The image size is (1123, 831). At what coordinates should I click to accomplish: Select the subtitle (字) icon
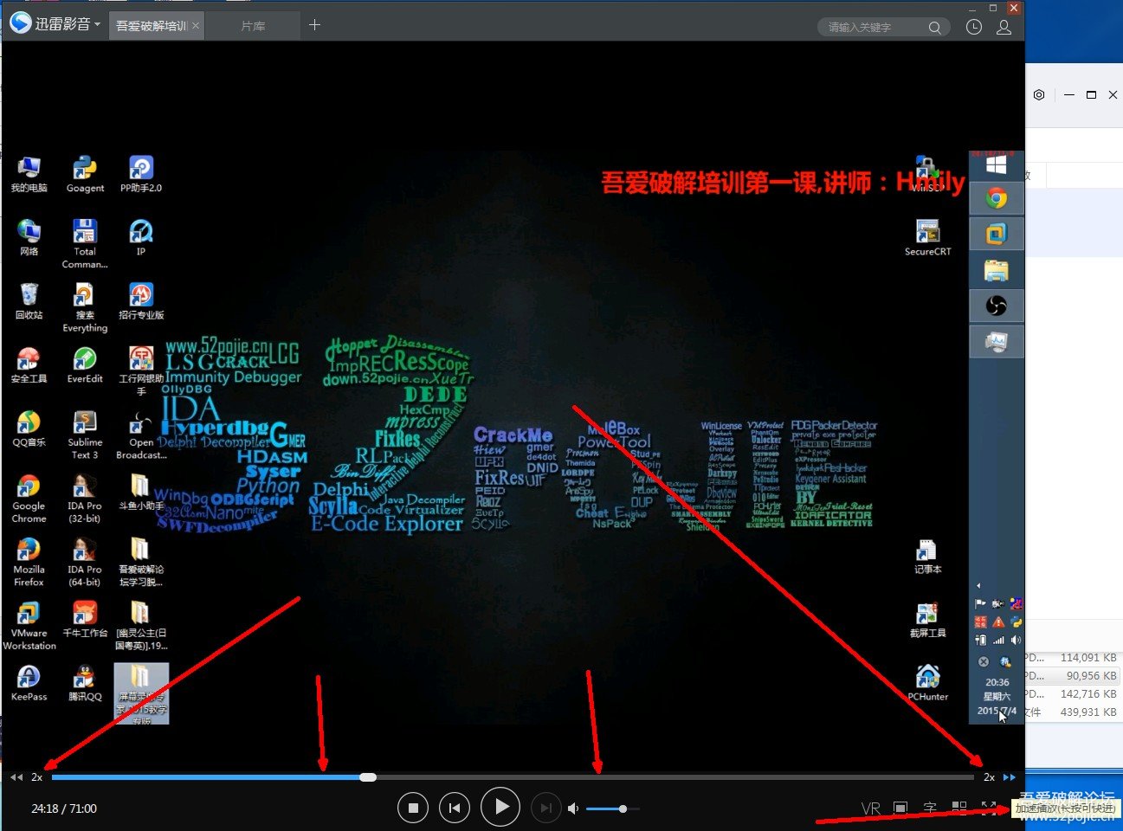coord(929,808)
